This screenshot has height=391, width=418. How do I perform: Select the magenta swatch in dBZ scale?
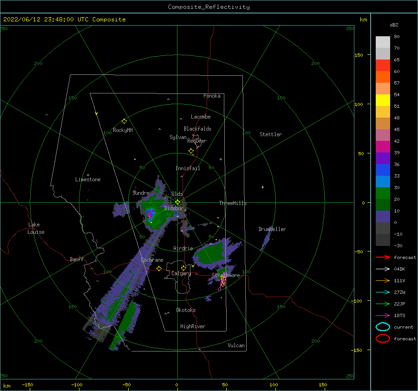pyautogui.click(x=383, y=147)
